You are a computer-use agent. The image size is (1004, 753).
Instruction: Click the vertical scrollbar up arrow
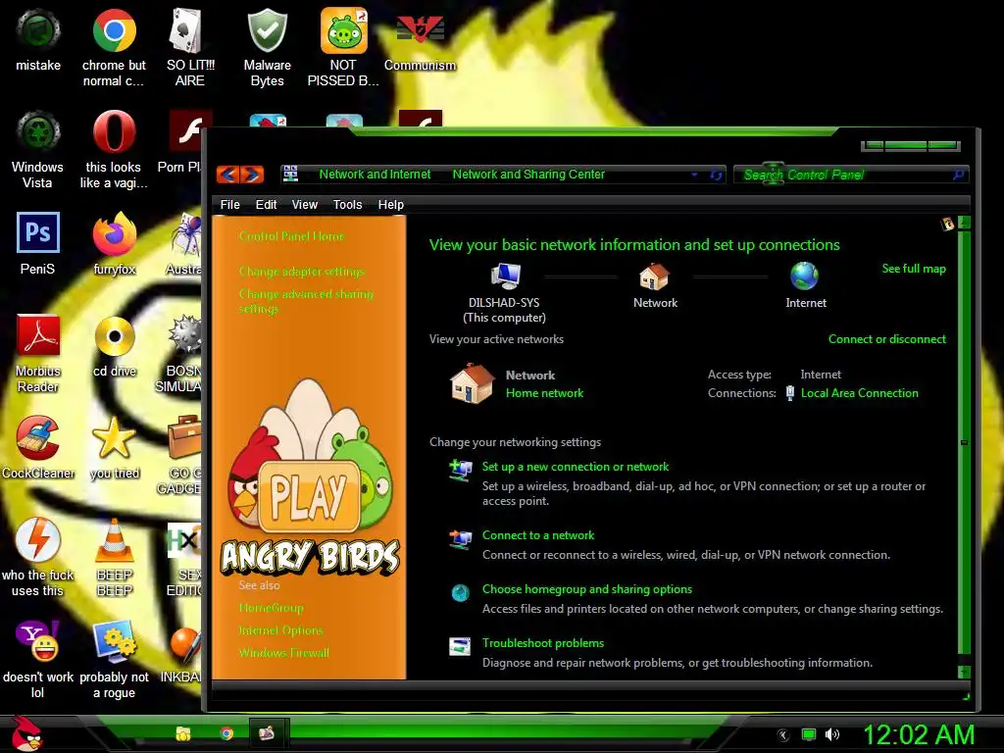(x=965, y=223)
